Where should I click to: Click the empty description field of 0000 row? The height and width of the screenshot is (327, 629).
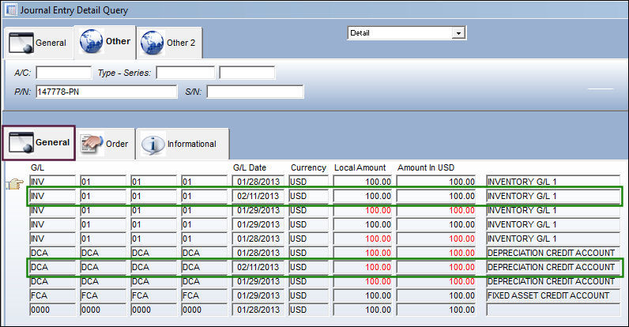(553, 310)
